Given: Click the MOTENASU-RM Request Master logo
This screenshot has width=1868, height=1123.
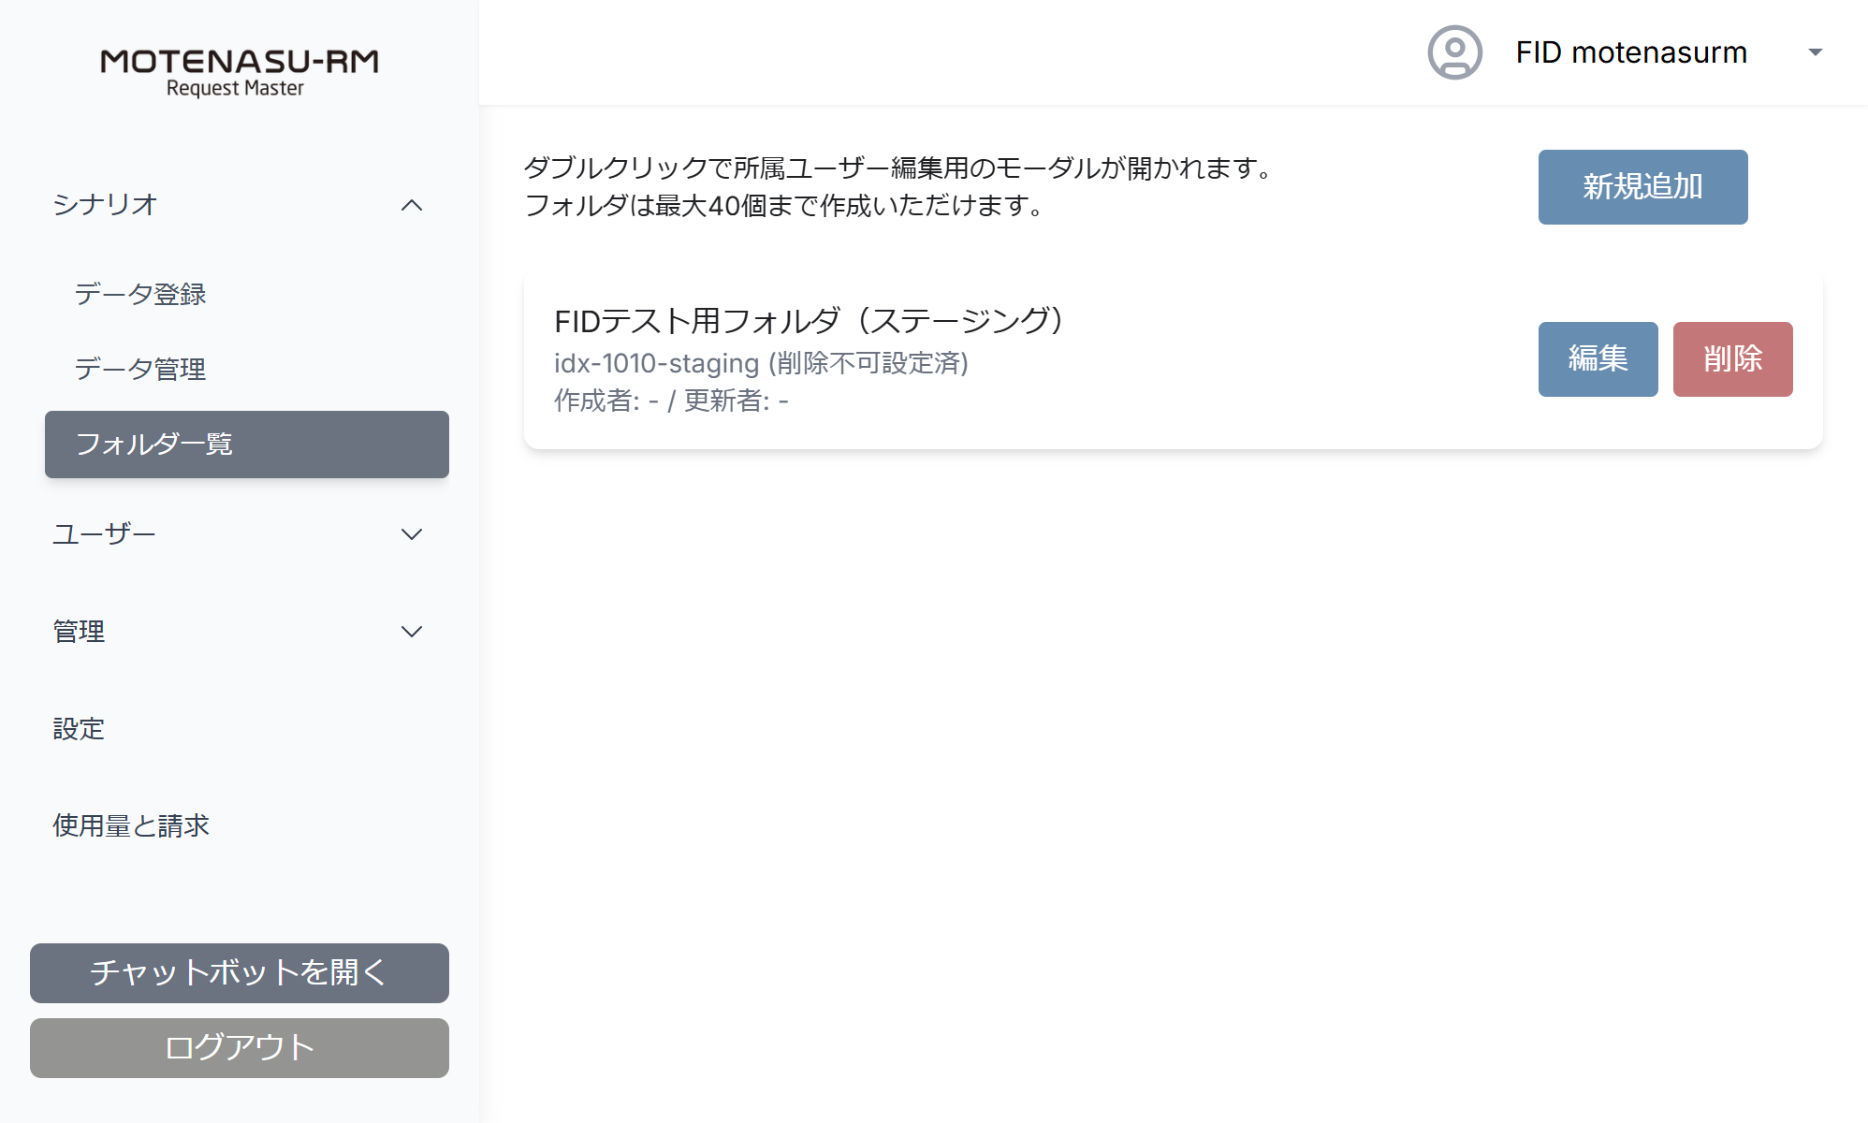Looking at the screenshot, I should click(x=240, y=73).
